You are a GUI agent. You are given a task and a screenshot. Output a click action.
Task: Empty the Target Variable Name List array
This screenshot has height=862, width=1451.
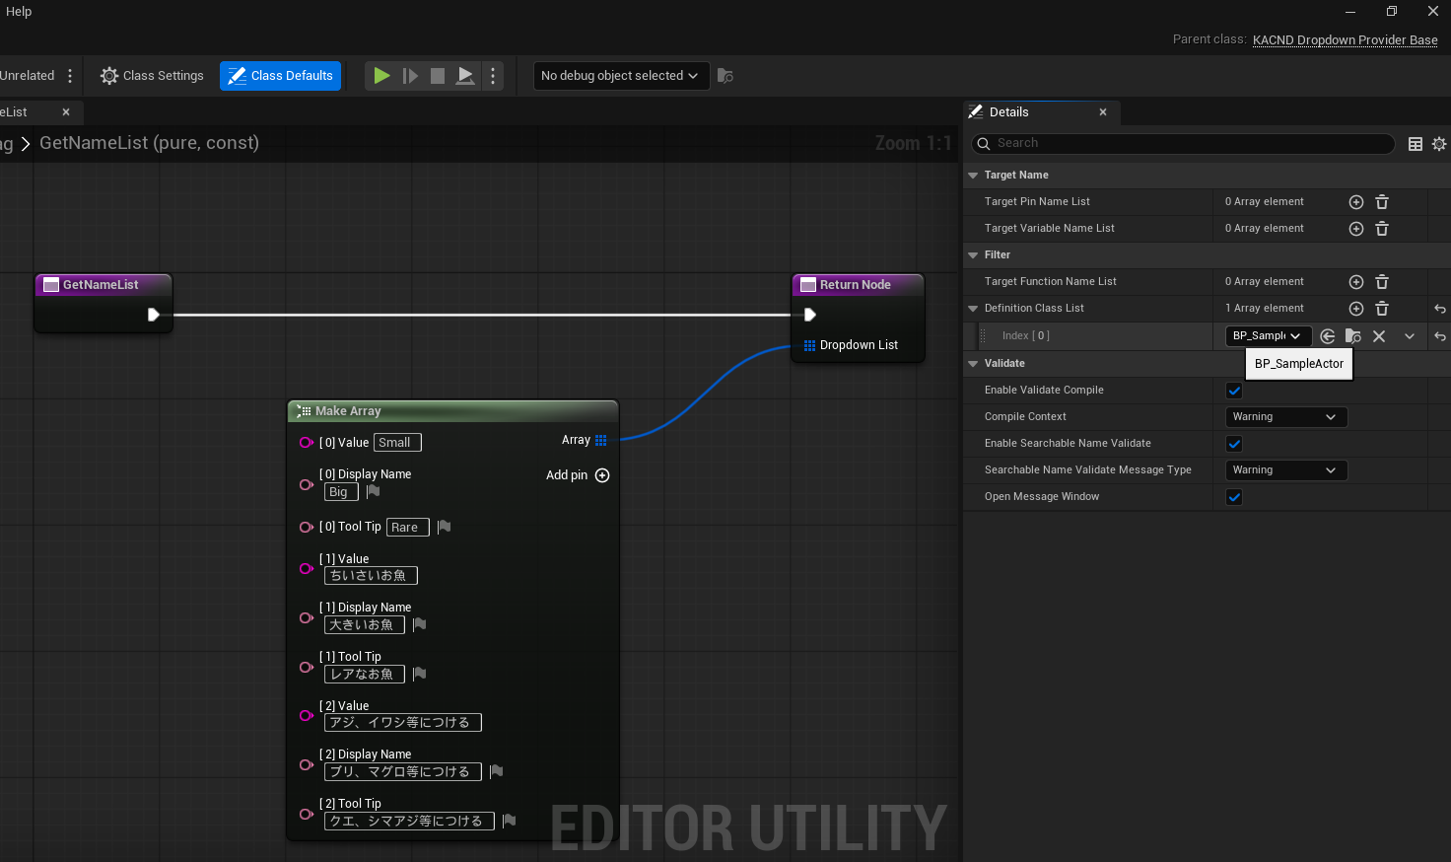point(1382,229)
